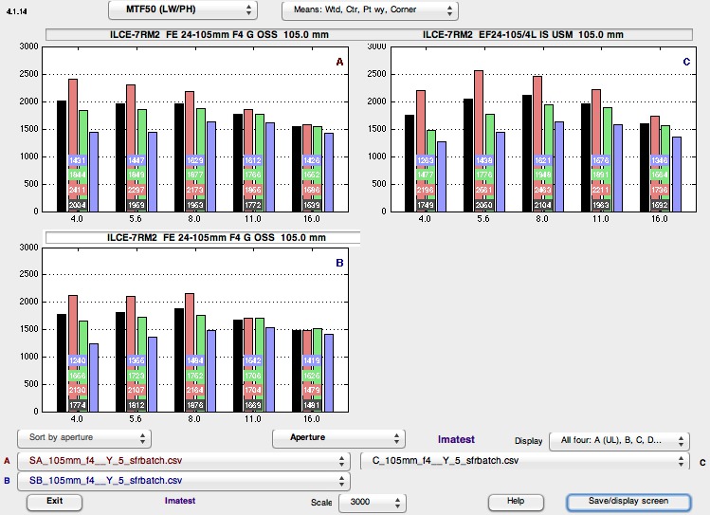Click the Imatest link beside Exit button

(x=180, y=501)
